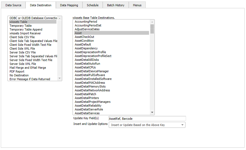The image size is (246, 150).
Task: Select AccountingPeriodSet table
Action: pyautogui.click(x=111, y=25)
